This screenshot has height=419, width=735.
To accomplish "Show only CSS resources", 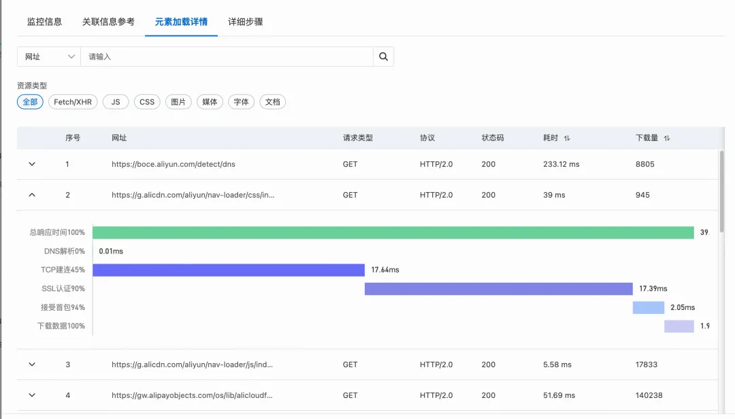I will [147, 102].
